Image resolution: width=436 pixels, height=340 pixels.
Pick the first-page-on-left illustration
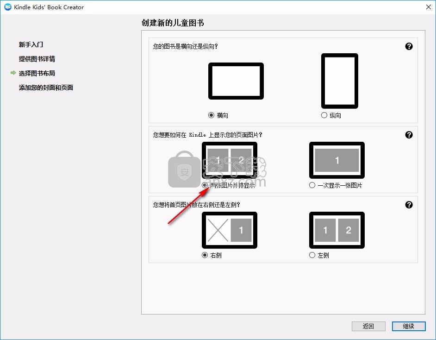(337, 230)
